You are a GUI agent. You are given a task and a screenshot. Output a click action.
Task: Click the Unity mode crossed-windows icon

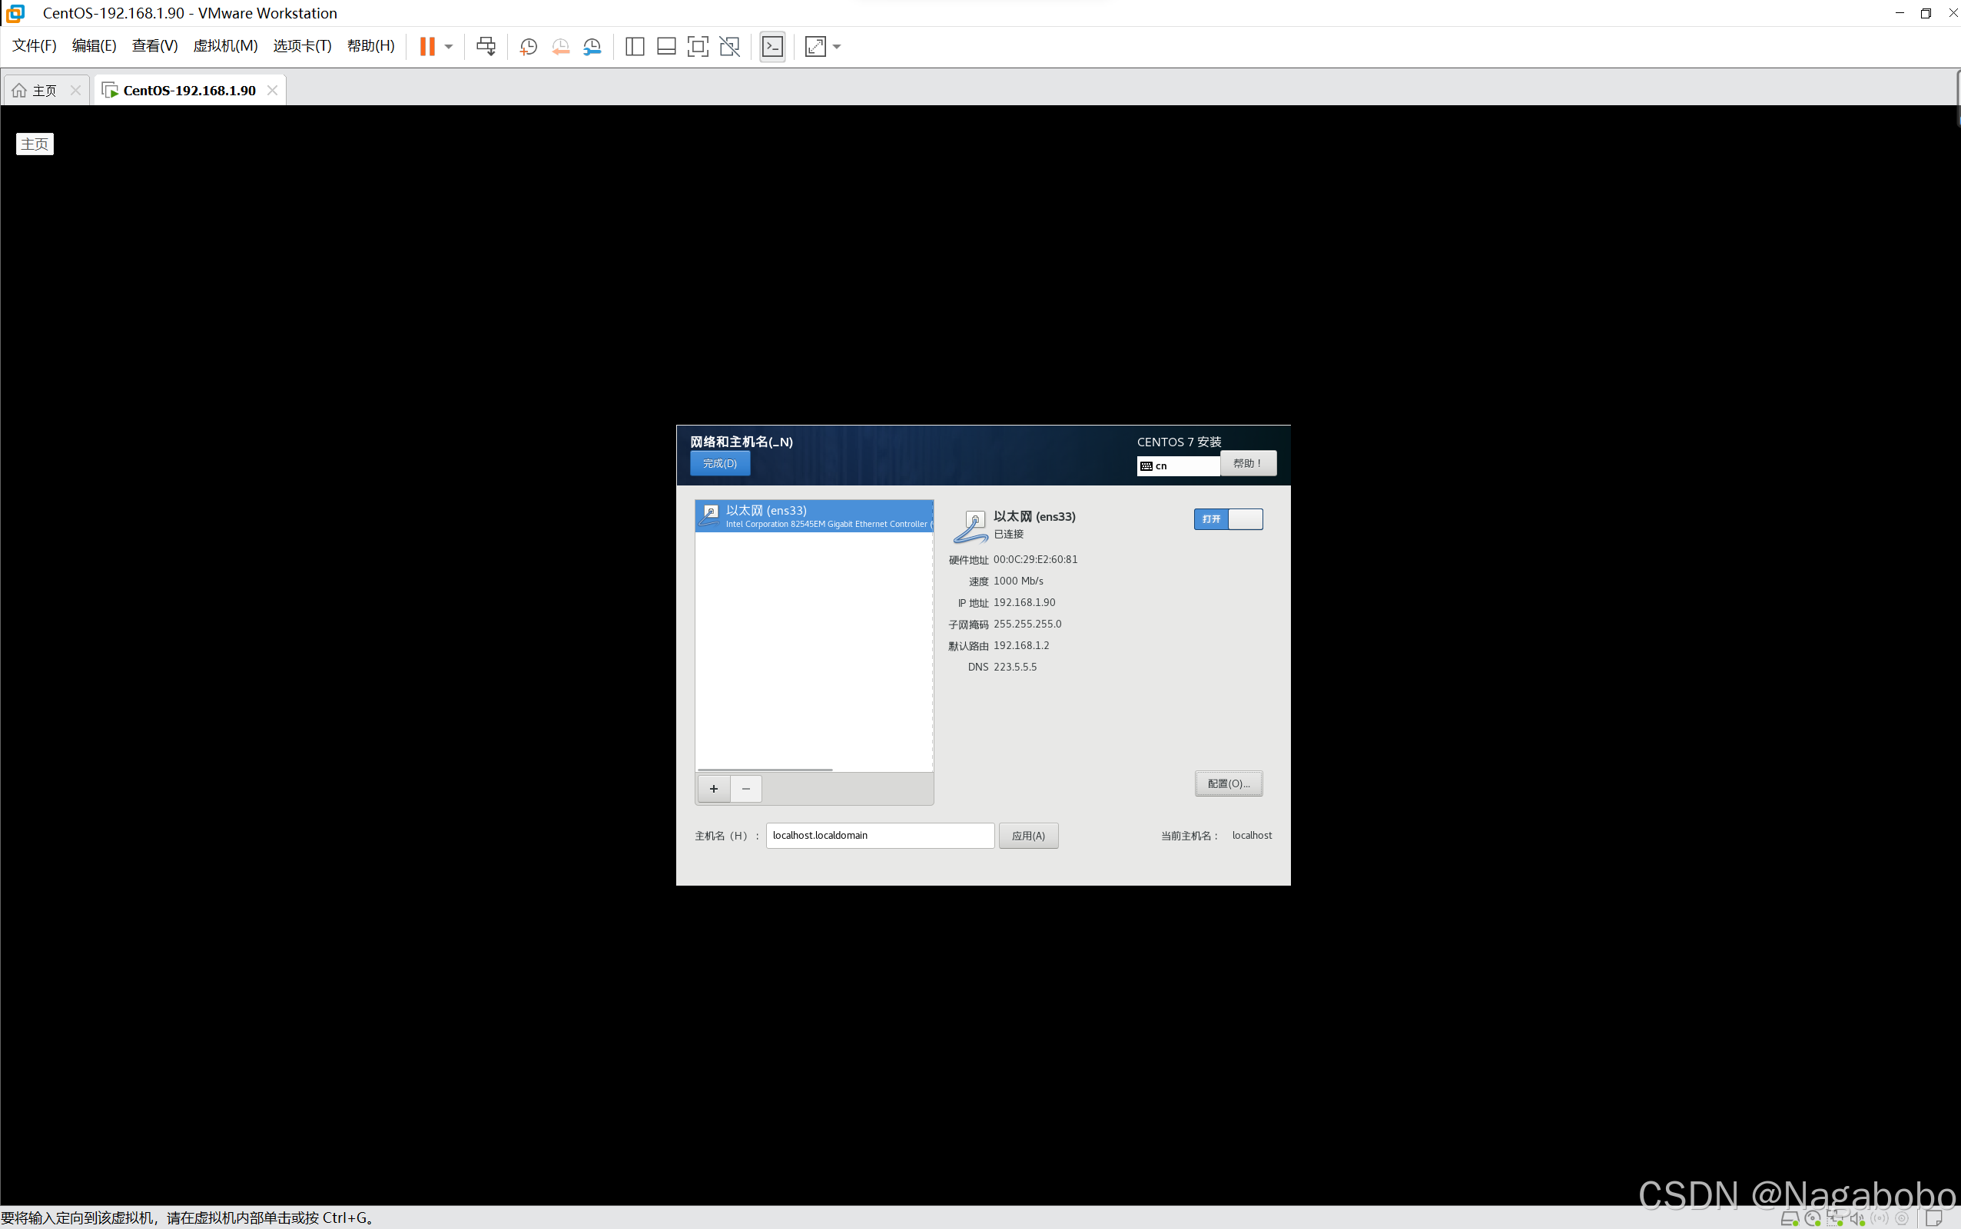point(729,46)
